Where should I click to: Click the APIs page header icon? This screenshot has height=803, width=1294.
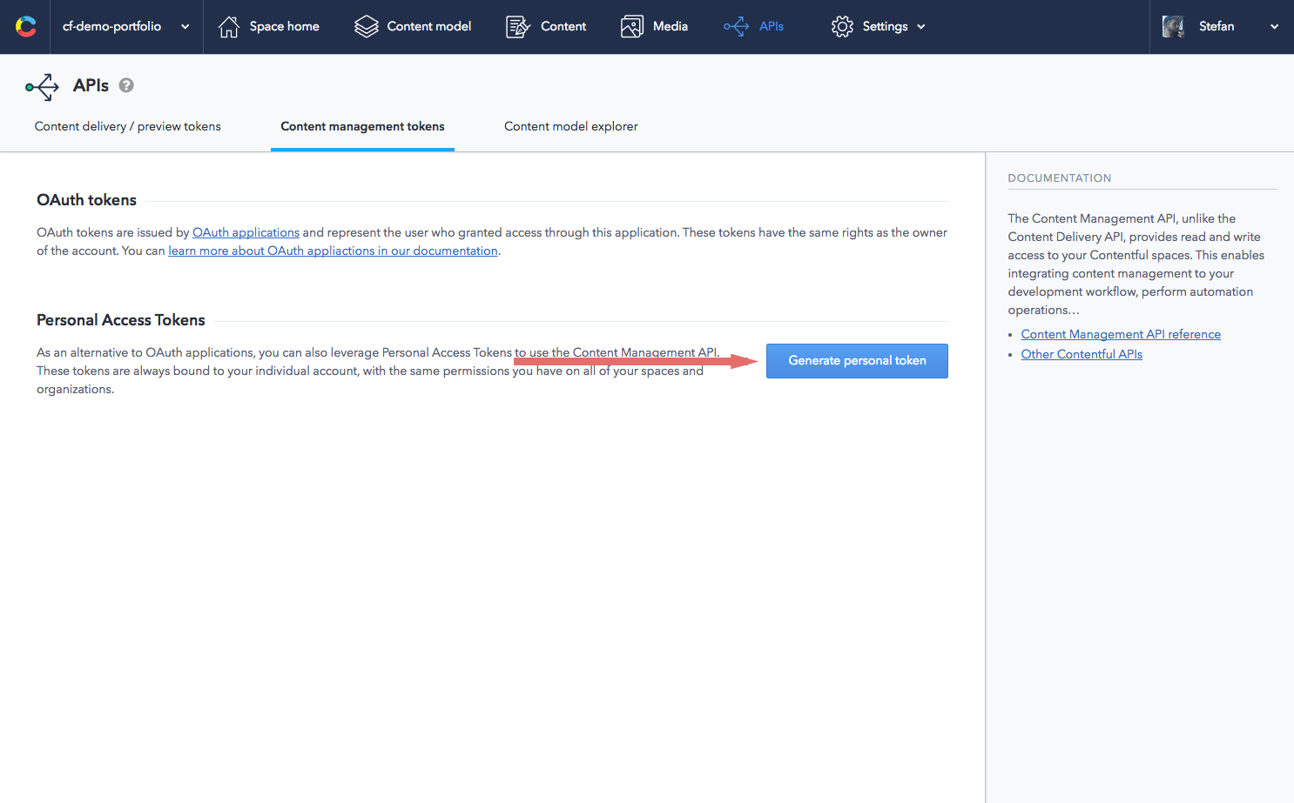pos(43,86)
